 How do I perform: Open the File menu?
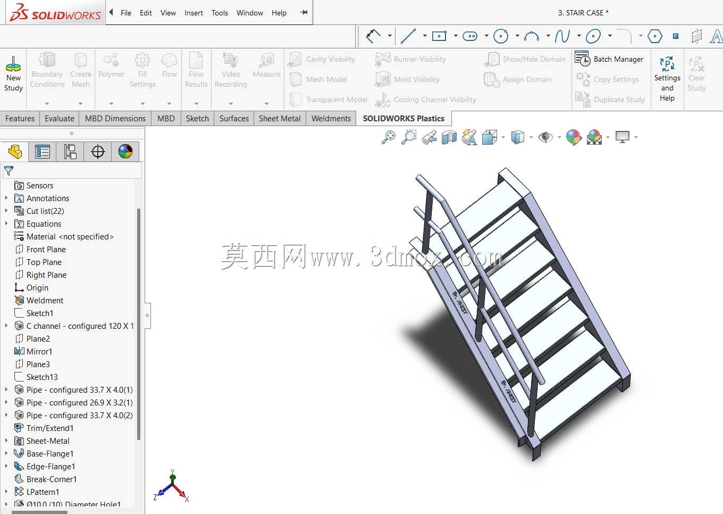[x=126, y=13]
